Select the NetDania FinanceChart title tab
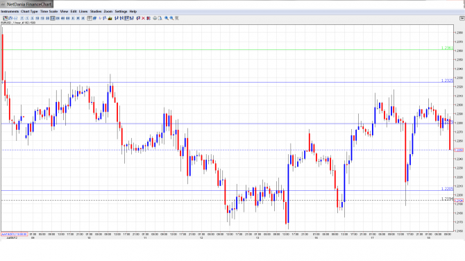Image resolution: width=465 pixels, height=261 pixels. (x=26, y=4)
